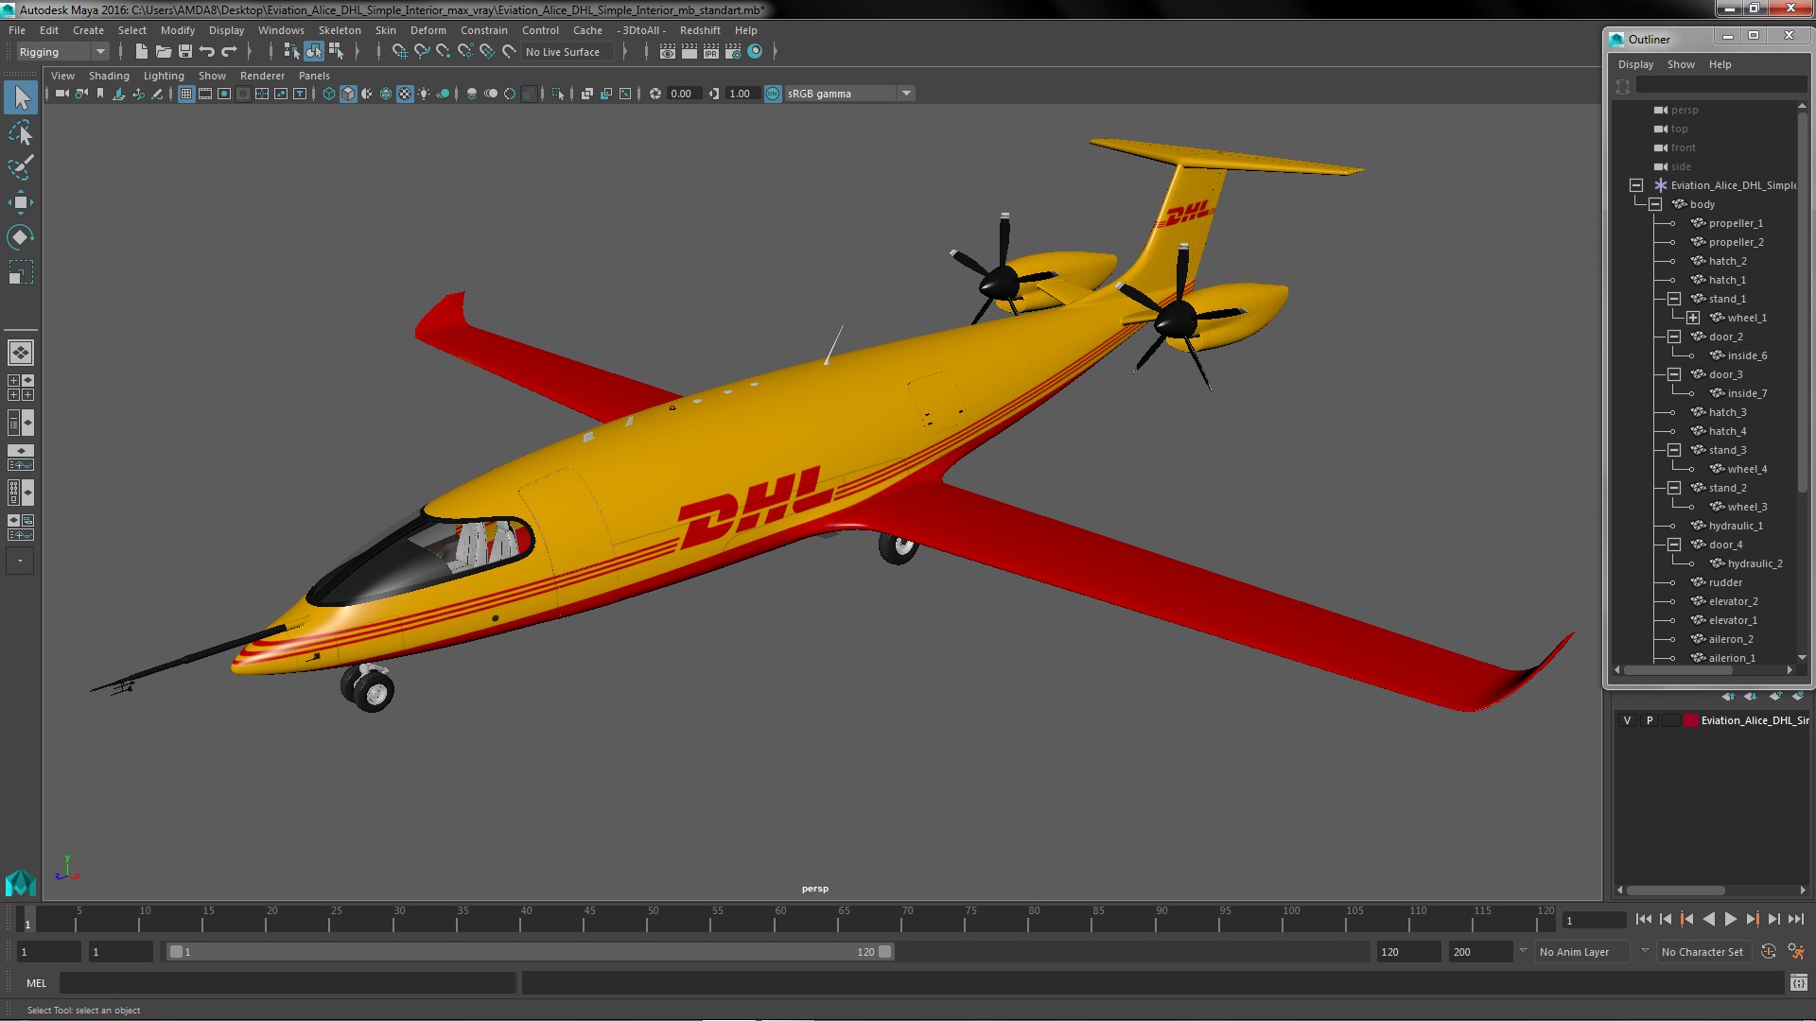This screenshot has height=1021, width=1816.
Task: Open the Deform menu
Action: tap(428, 30)
